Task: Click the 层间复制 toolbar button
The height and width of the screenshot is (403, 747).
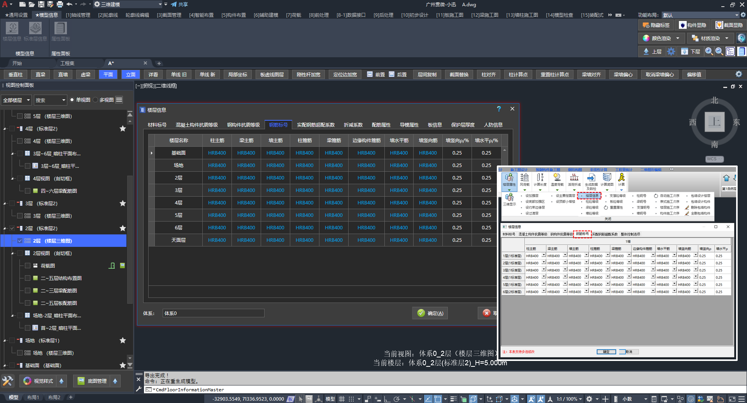Action: click(427, 74)
